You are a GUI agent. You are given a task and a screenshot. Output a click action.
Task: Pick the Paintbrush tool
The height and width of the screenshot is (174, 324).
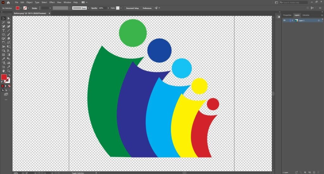coord(9,34)
